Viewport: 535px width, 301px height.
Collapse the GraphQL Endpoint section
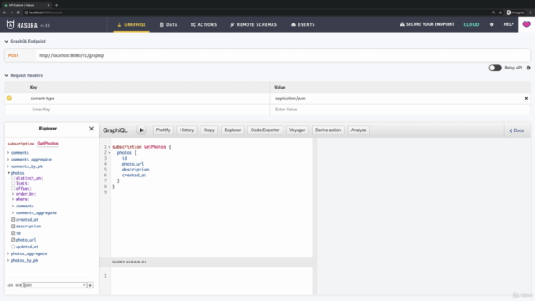(6, 41)
